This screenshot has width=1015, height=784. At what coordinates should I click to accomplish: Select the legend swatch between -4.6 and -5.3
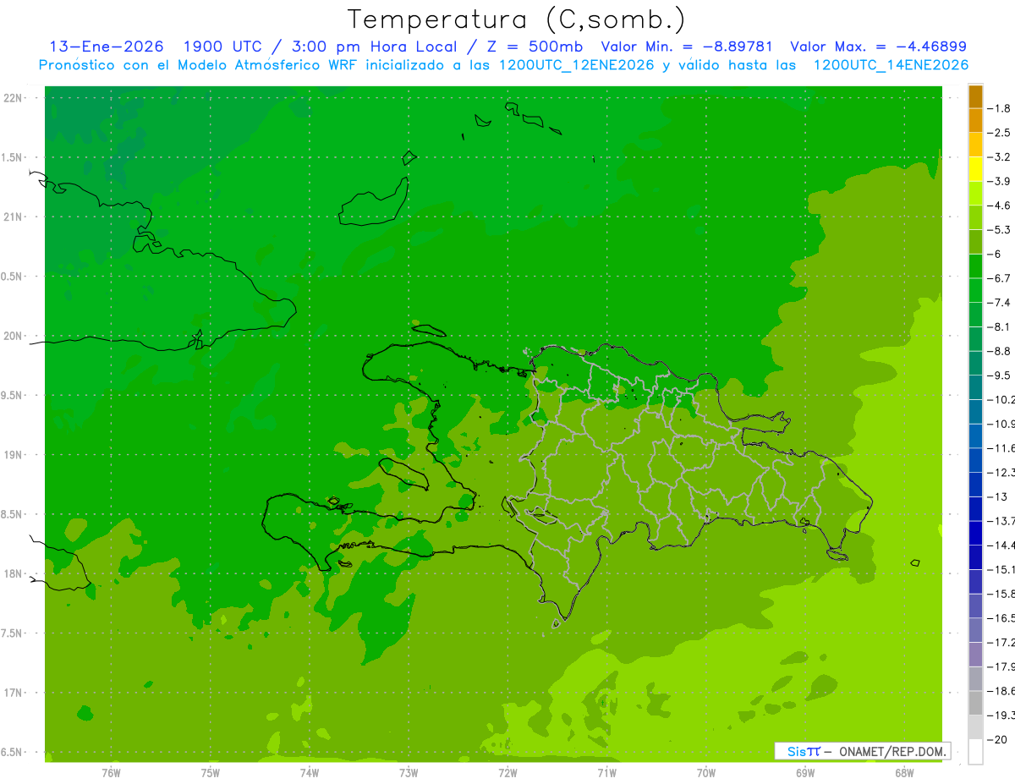(975, 217)
